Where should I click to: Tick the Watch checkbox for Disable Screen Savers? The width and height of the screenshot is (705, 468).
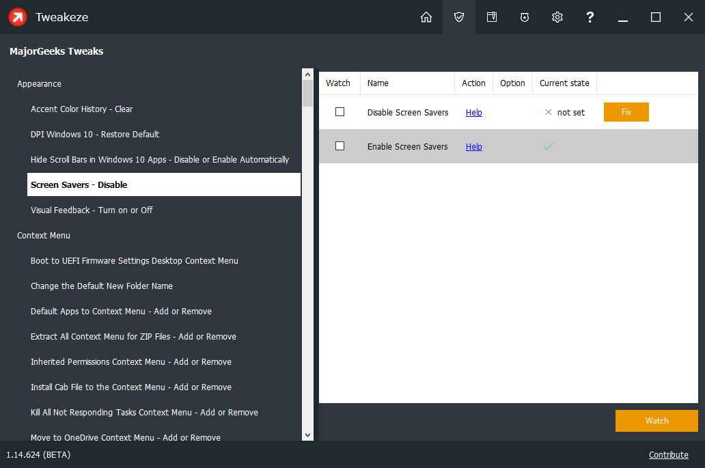[340, 112]
